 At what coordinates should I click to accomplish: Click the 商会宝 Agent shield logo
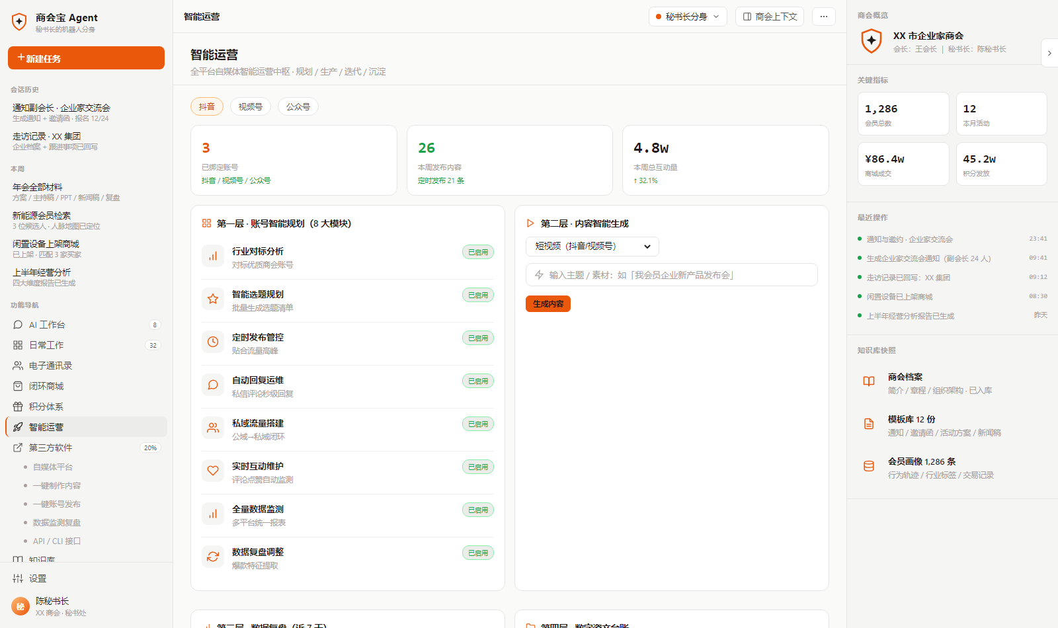coord(19,22)
